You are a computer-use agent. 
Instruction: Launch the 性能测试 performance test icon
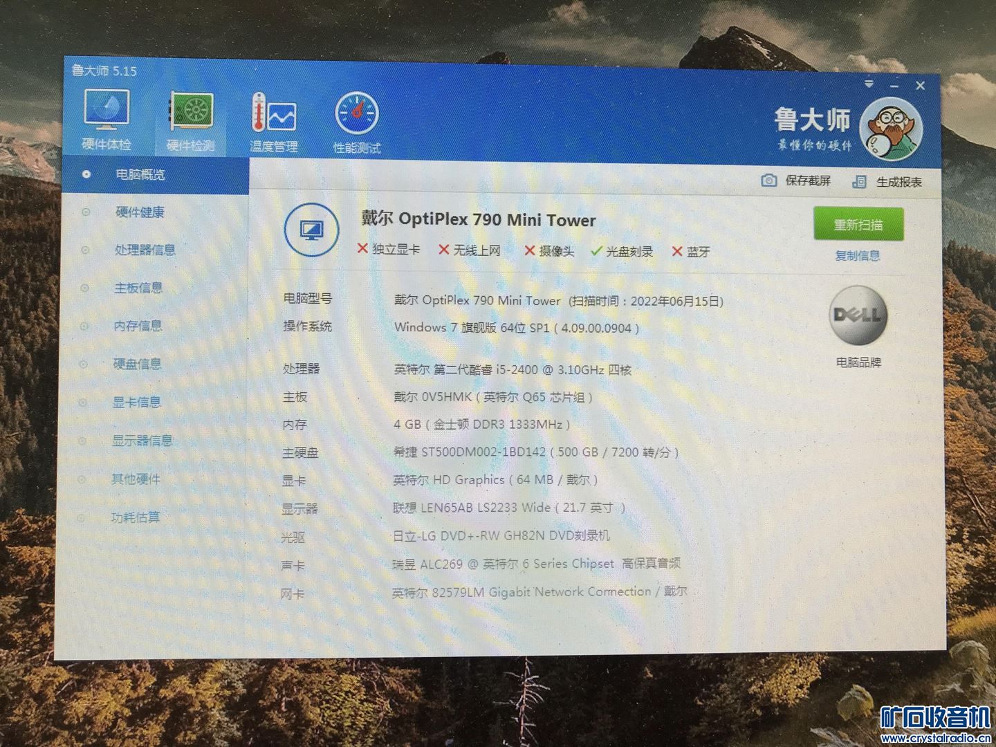click(x=357, y=123)
